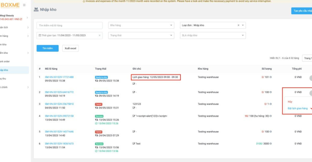Image resolution: width=312 pixels, height=162 pixels.
Task: Click the 'Tìm kiếm mã lô hàng' search field
Action: pyautogui.click(x=69, y=25)
